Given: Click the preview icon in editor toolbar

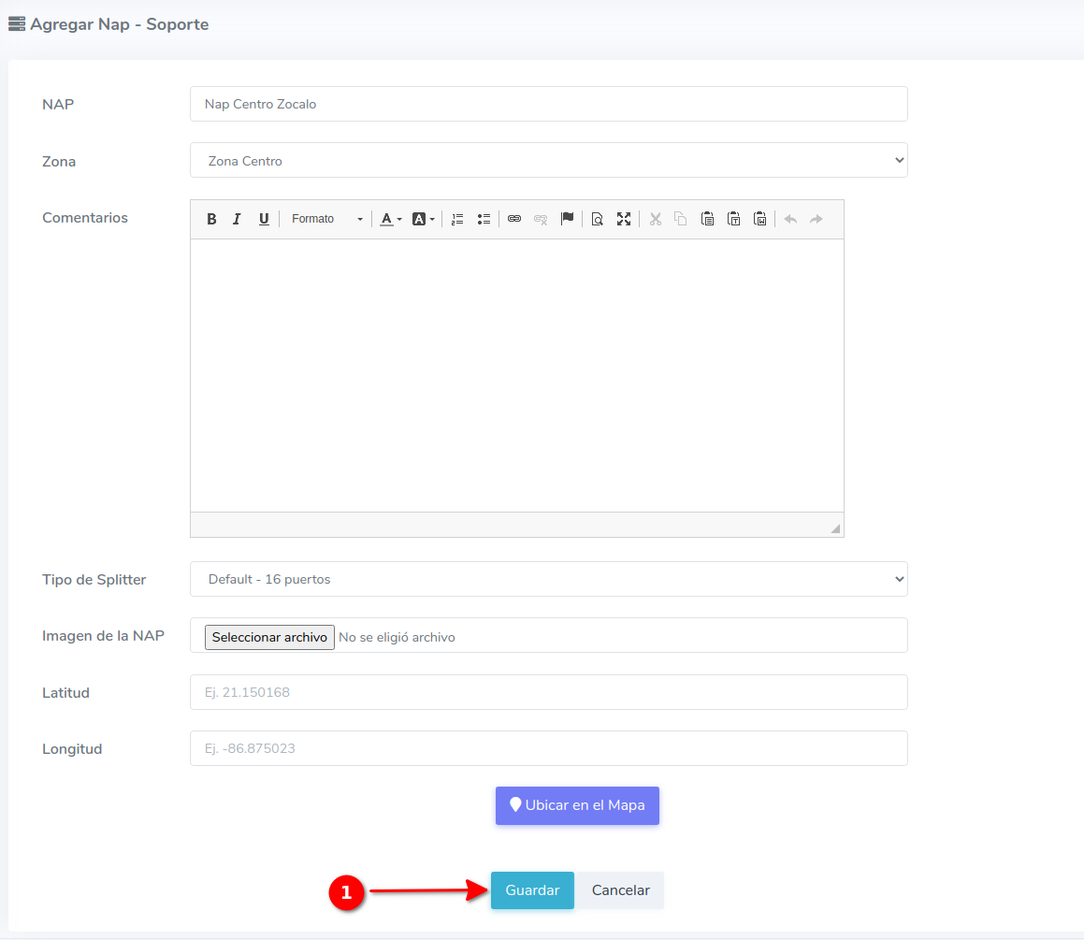Looking at the screenshot, I should 597,219.
